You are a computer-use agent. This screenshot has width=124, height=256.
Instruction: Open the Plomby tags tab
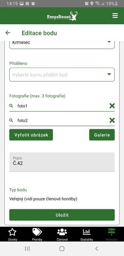coord(37,235)
